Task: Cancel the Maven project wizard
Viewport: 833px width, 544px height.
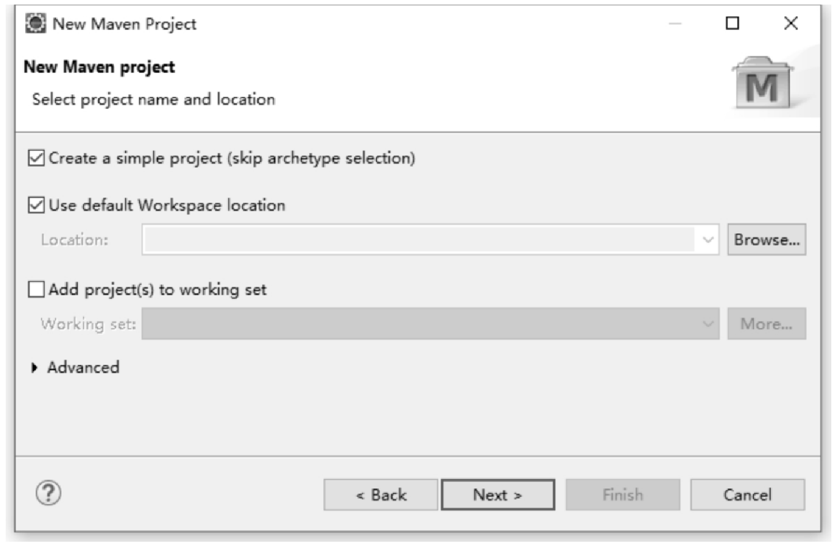Action: [x=748, y=495]
